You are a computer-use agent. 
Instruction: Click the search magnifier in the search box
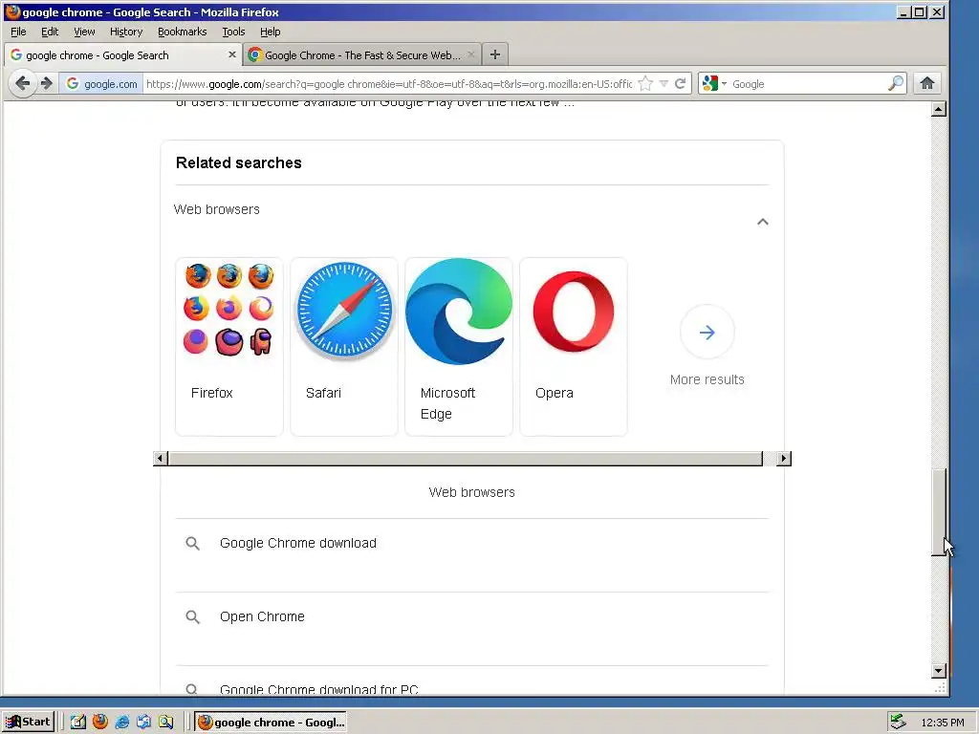[895, 84]
